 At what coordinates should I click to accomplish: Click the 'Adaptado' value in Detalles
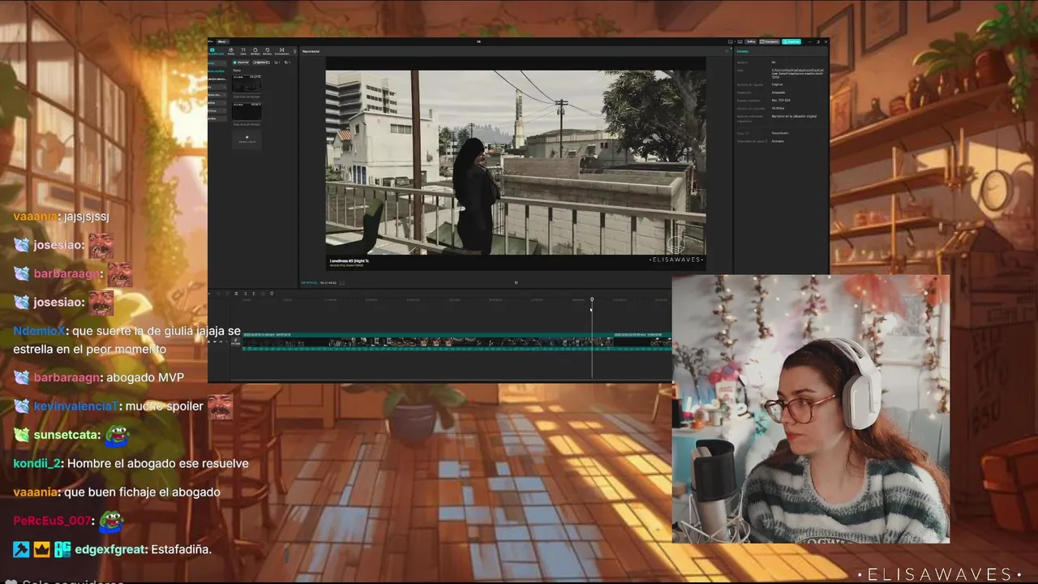coord(778,92)
